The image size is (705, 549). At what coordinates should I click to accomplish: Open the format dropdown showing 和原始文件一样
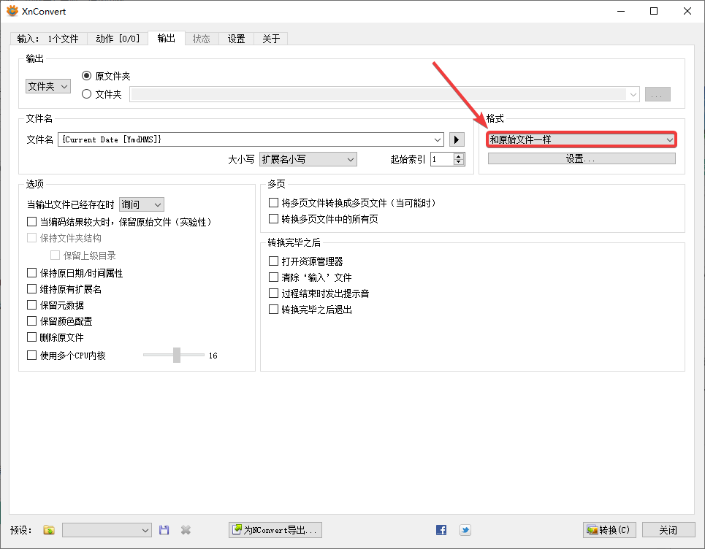[x=581, y=139]
